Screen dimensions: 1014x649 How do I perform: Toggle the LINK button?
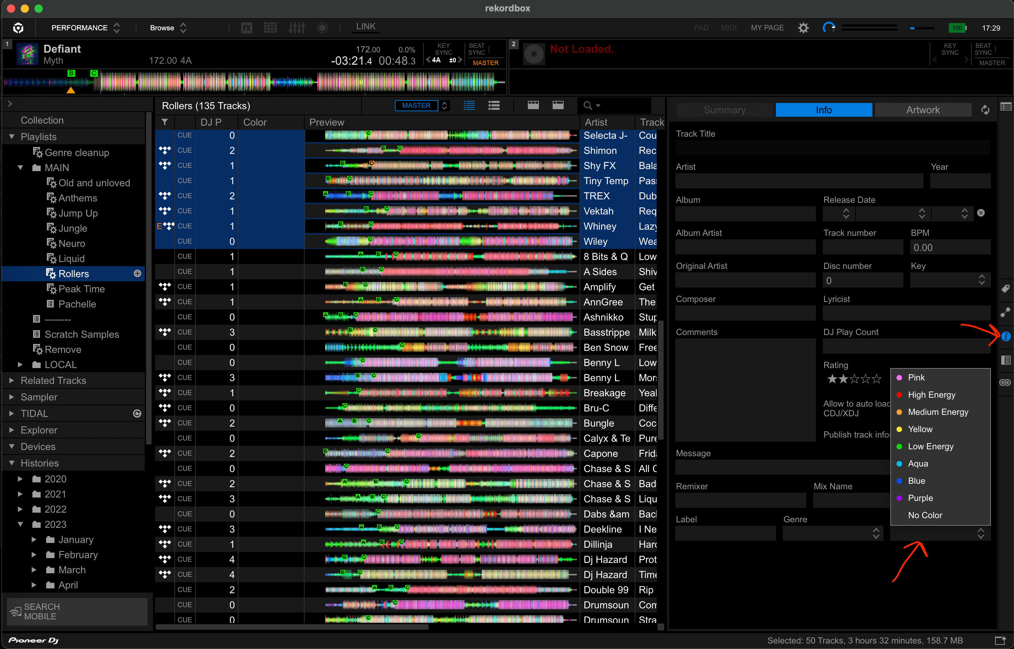366,27
